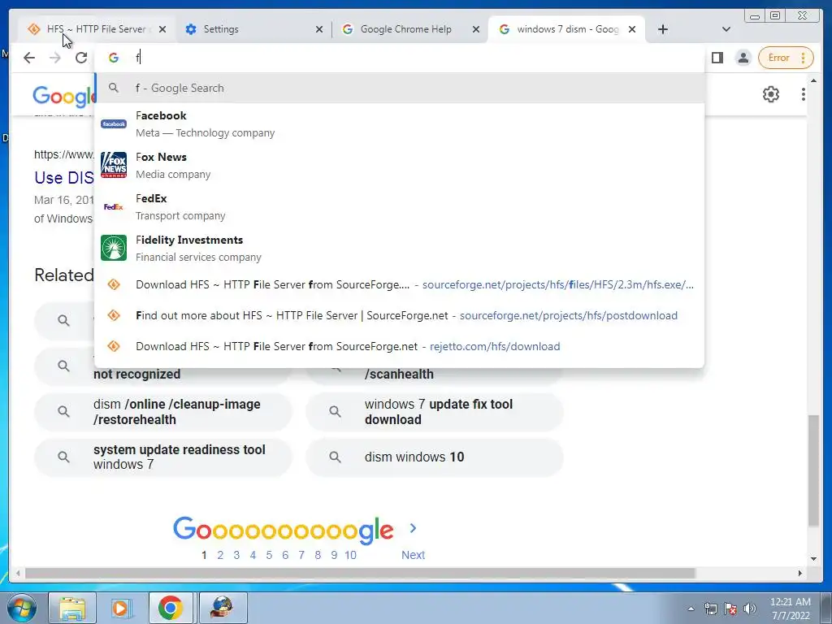
Task: Click the Fox News logo icon
Action: pyautogui.click(x=114, y=165)
